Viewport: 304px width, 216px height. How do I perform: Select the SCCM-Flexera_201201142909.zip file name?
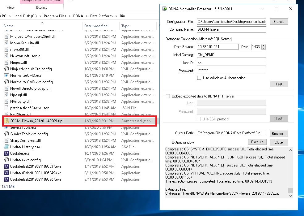coord(36,121)
